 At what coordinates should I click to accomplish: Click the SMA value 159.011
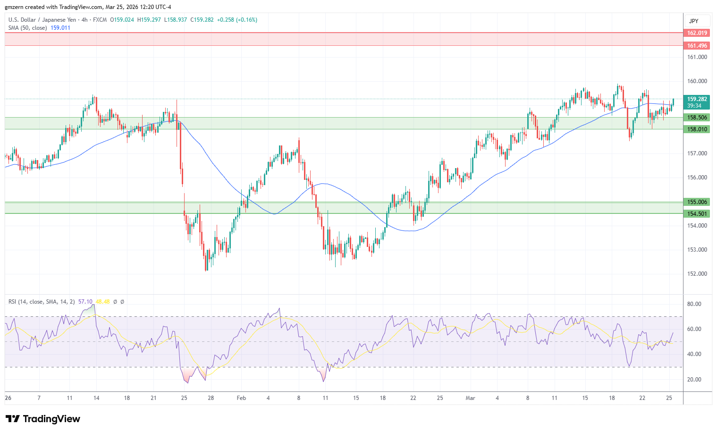click(60, 28)
